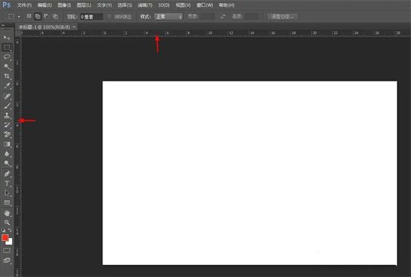Select the Clone Stamp tool
This screenshot has height=277, width=411.
[x=7, y=115]
